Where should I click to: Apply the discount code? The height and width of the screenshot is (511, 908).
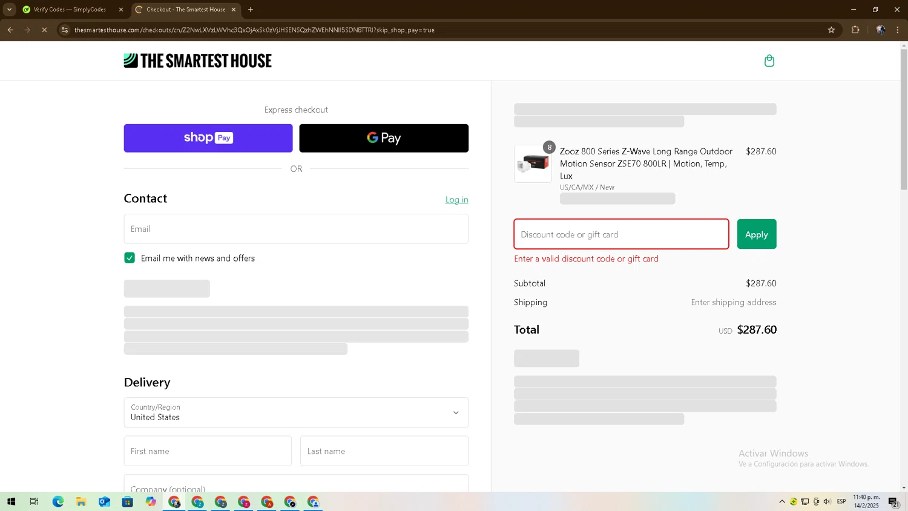click(757, 234)
